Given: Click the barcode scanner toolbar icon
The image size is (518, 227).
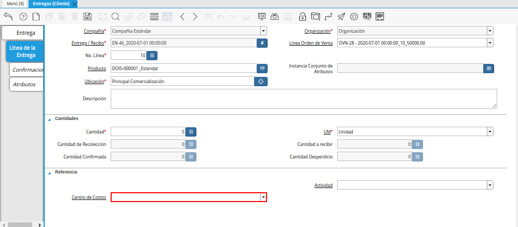Looking at the screenshot, I should 367,17.
